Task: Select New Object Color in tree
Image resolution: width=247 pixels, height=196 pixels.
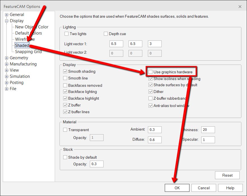Action: [x=32, y=27]
